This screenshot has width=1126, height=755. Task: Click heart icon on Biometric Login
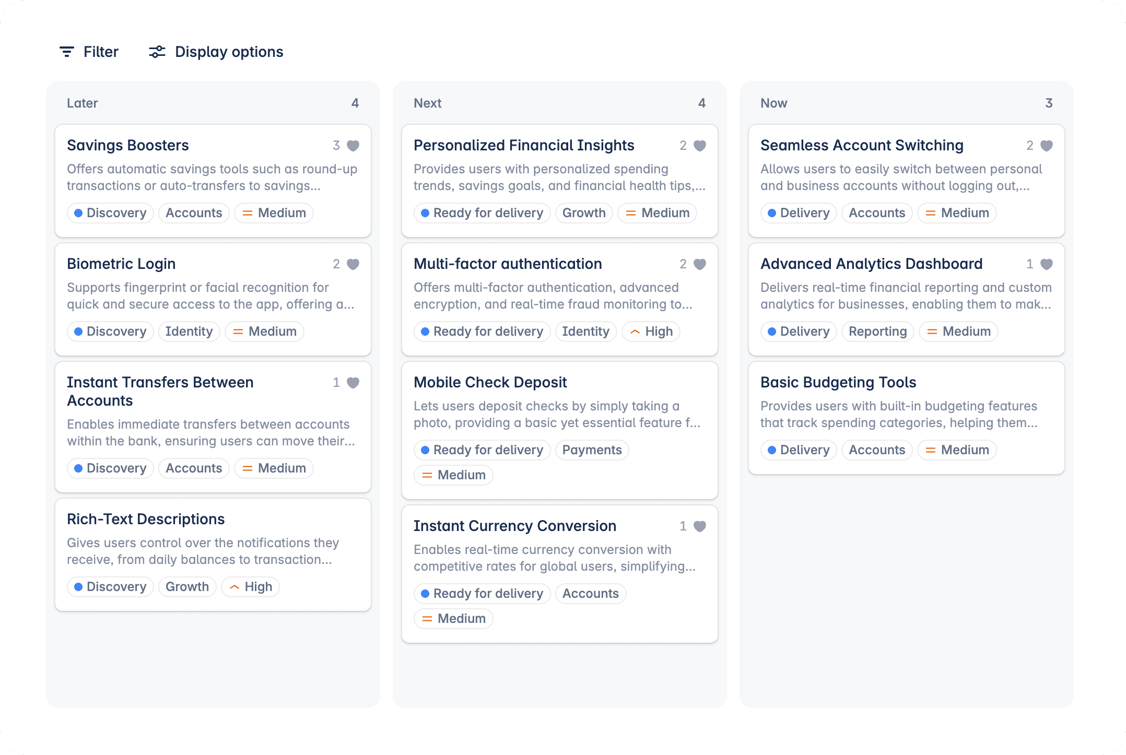click(x=353, y=264)
